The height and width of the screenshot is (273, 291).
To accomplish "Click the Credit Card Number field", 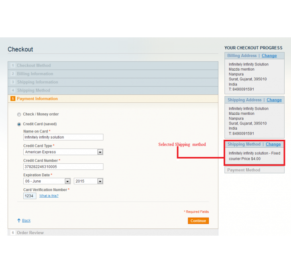I will [x=63, y=167].
